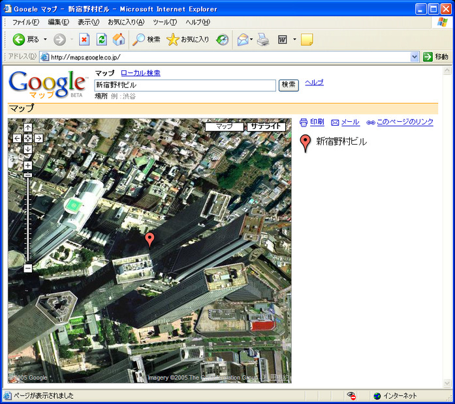This screenshot has width=455, height=404.
Task: Click the ローカル検索 link
Action: click(140, 73)
